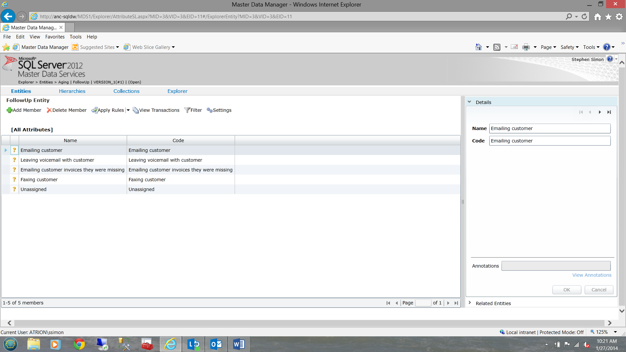626x352 pixels.
Task: Click the Filter funnel icon
Action: (x=187, y=110)
